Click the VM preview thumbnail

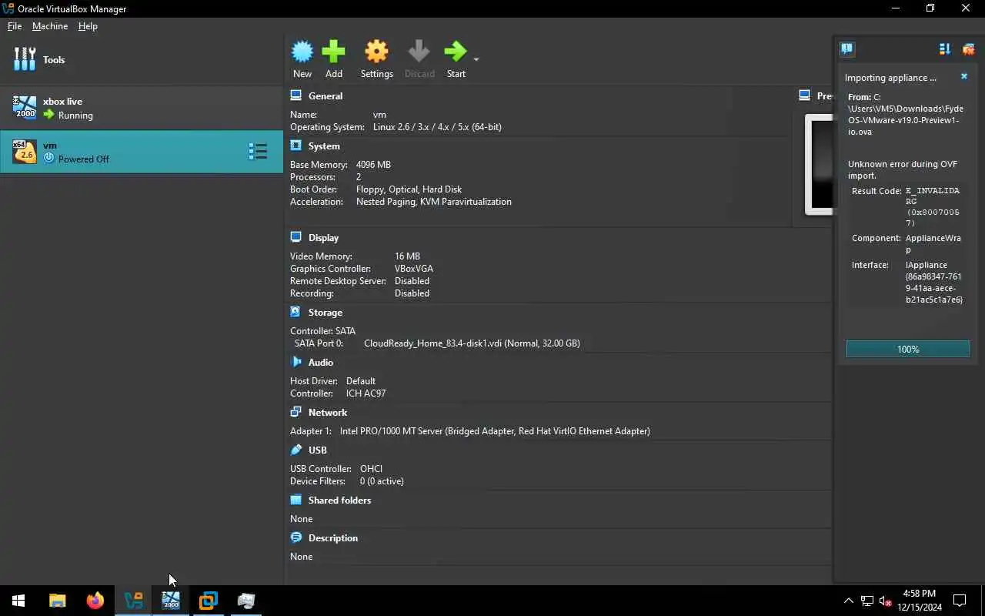tap(819, 164)
